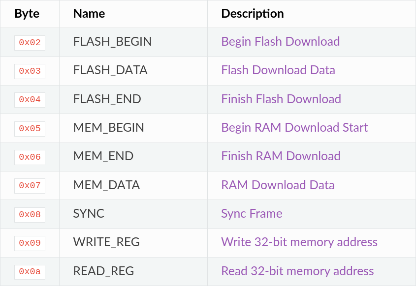Click the Byte column header
The height and width of the screenshot is (286, 416).
[x=27, y=14]
